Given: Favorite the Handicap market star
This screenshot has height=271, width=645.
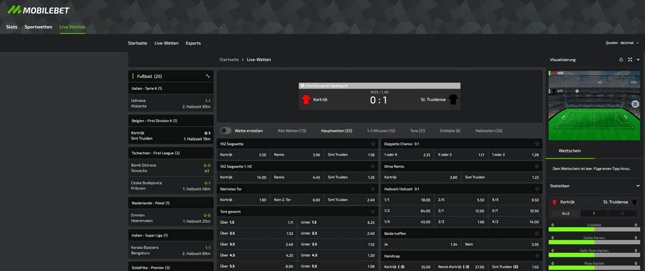Looking at the screenshot, I should (x=536, y=256).
